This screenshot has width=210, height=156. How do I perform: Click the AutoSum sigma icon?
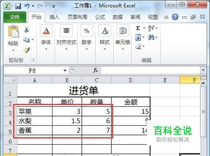tap(138, 28)
